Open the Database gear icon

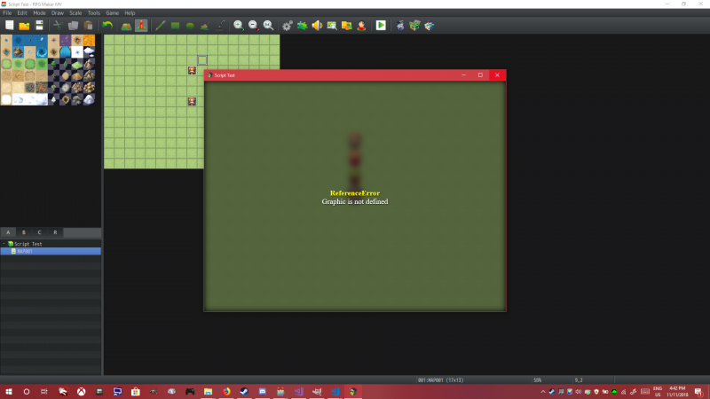point(287,26)
